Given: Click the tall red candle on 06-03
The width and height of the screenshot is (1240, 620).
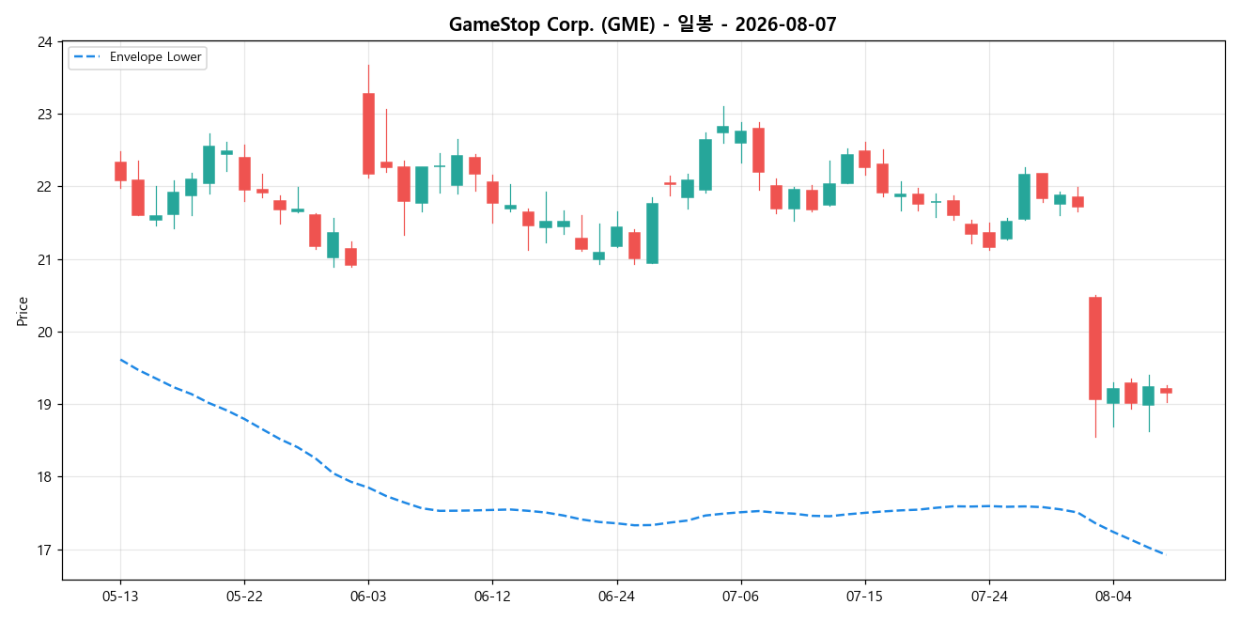Looking at the screenshot, I should tap(368, 133).
